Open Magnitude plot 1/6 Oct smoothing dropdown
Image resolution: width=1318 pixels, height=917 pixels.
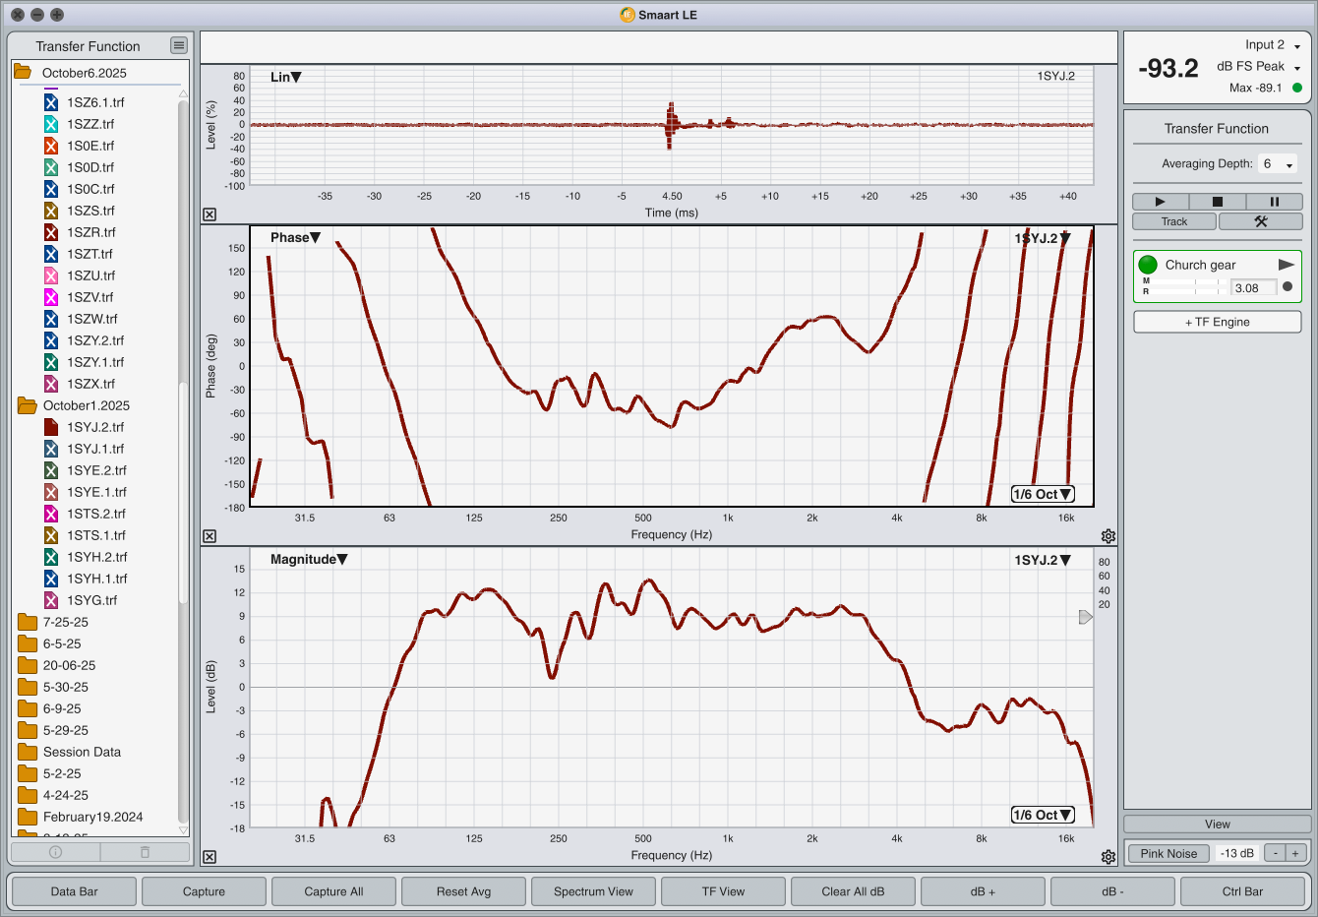coord(1043,815)
